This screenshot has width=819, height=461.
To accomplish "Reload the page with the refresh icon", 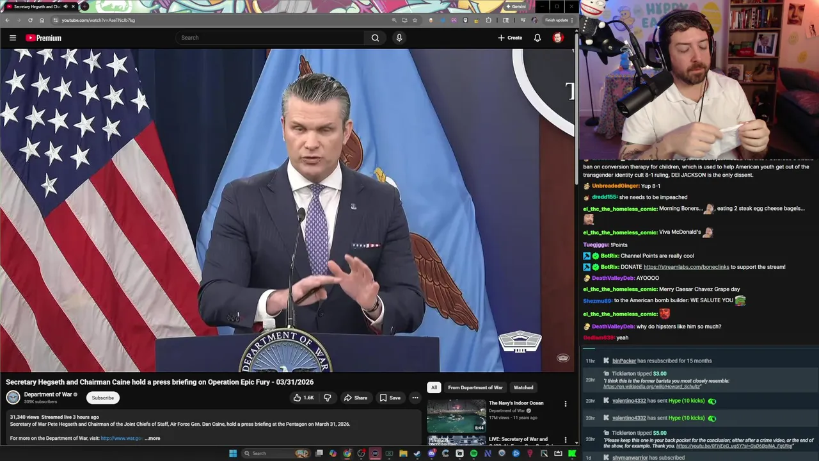I will pos(30,20).
